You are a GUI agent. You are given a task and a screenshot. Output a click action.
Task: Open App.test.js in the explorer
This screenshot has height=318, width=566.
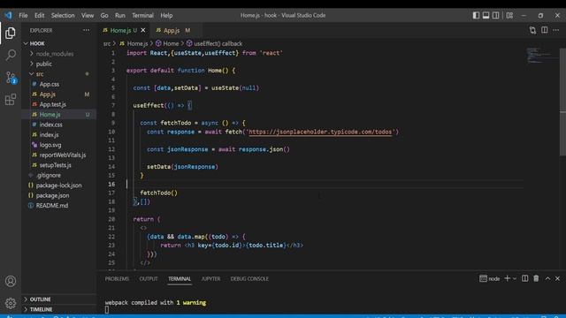58,104
